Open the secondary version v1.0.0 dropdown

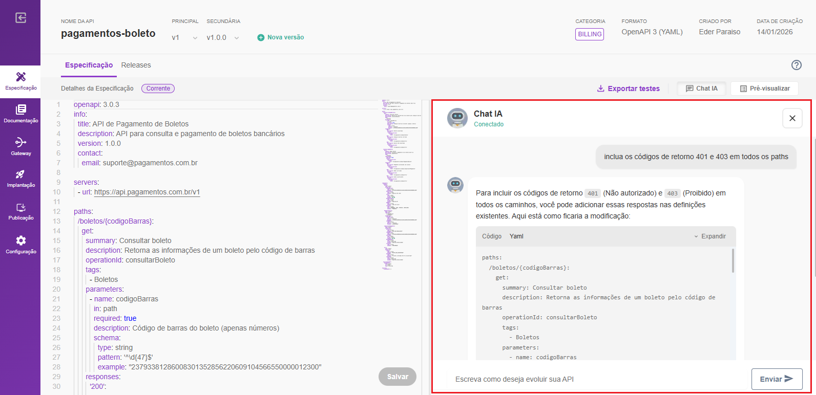tap(223, 38)
